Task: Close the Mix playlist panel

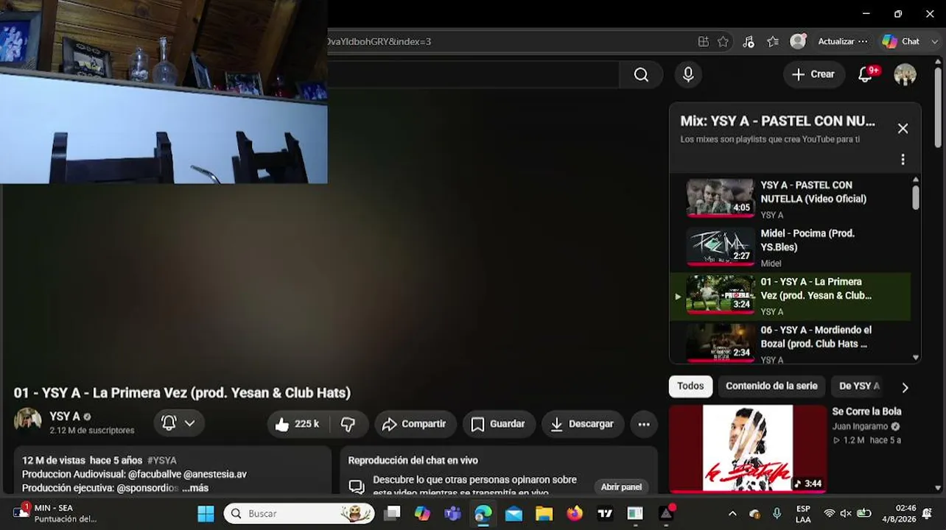Action: coord(903,128)
